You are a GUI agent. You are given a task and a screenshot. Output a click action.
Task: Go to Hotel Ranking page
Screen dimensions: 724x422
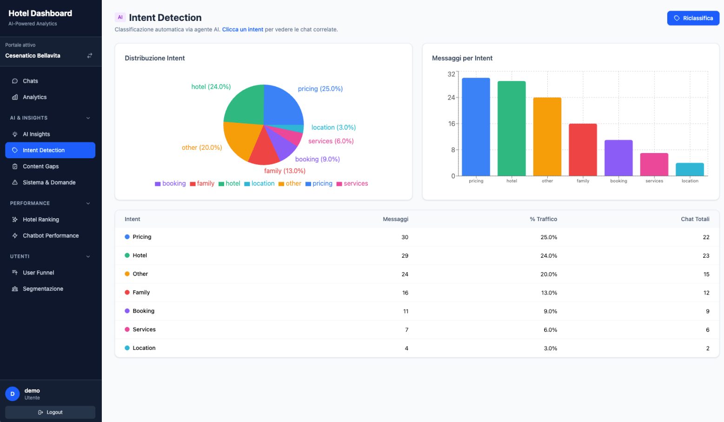(50, 220)
